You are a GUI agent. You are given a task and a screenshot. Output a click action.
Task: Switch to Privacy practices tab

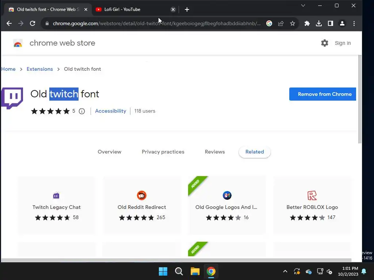click(163, 152)
